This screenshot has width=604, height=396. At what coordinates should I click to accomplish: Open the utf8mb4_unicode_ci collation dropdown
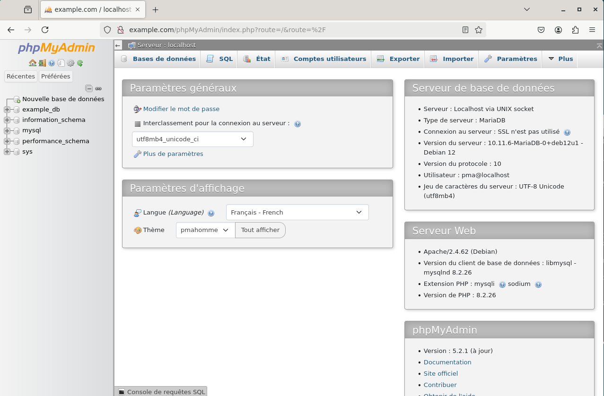[x=193, y=139]
